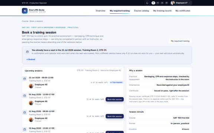Click the Session details heading
214x133 pixels.
point(136,112)
